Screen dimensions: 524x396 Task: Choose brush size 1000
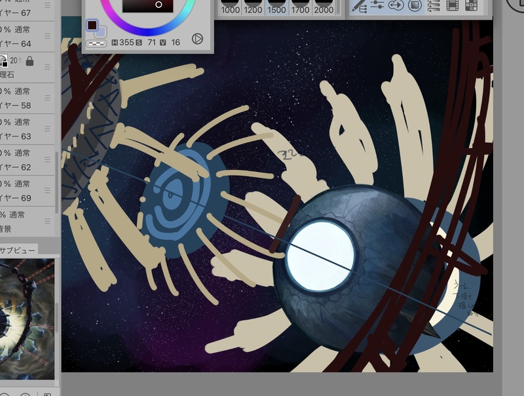(x=231, y=7)
